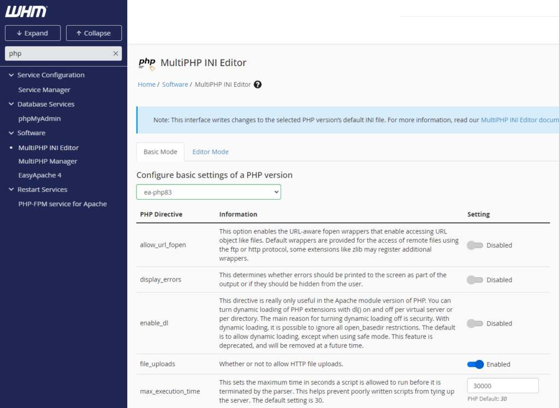Open MultiPHP INI Editor documentation link
The width and height of the screenshot is (559, 408).
(x=520, y=120)
